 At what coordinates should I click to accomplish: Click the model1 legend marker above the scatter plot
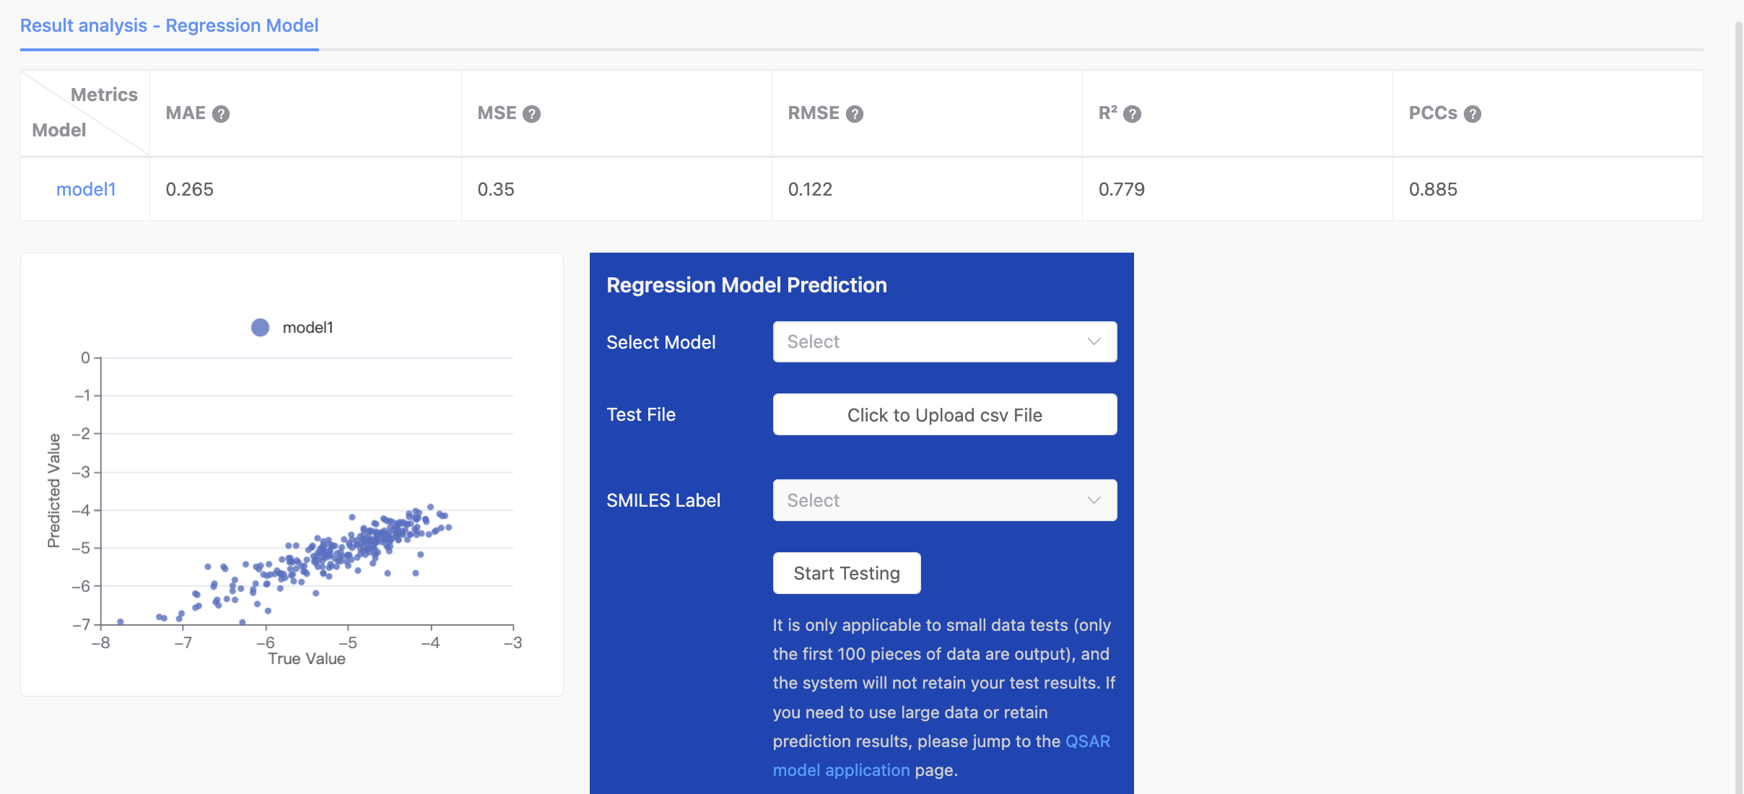pos(260,326)
